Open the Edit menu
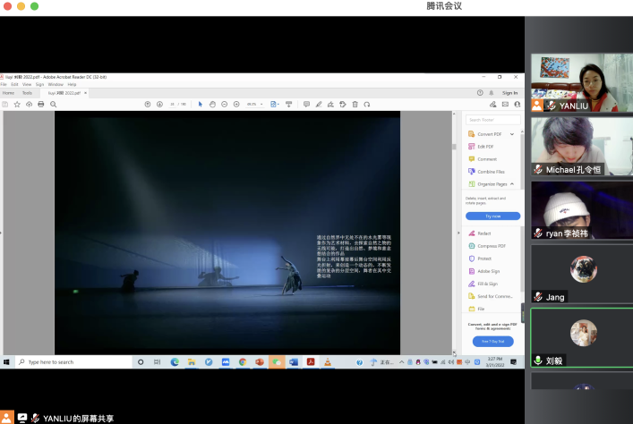This screenshot has height=424, width=633. point(14,84)
